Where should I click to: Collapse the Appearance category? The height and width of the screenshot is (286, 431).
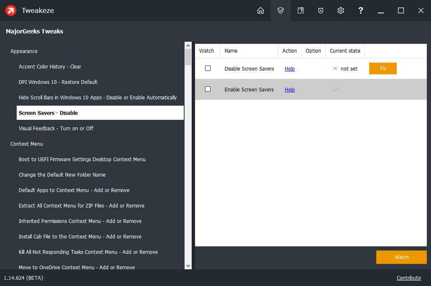[24, 51]
